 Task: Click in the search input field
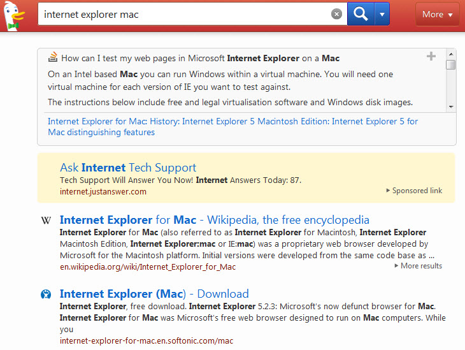point(185,14)
